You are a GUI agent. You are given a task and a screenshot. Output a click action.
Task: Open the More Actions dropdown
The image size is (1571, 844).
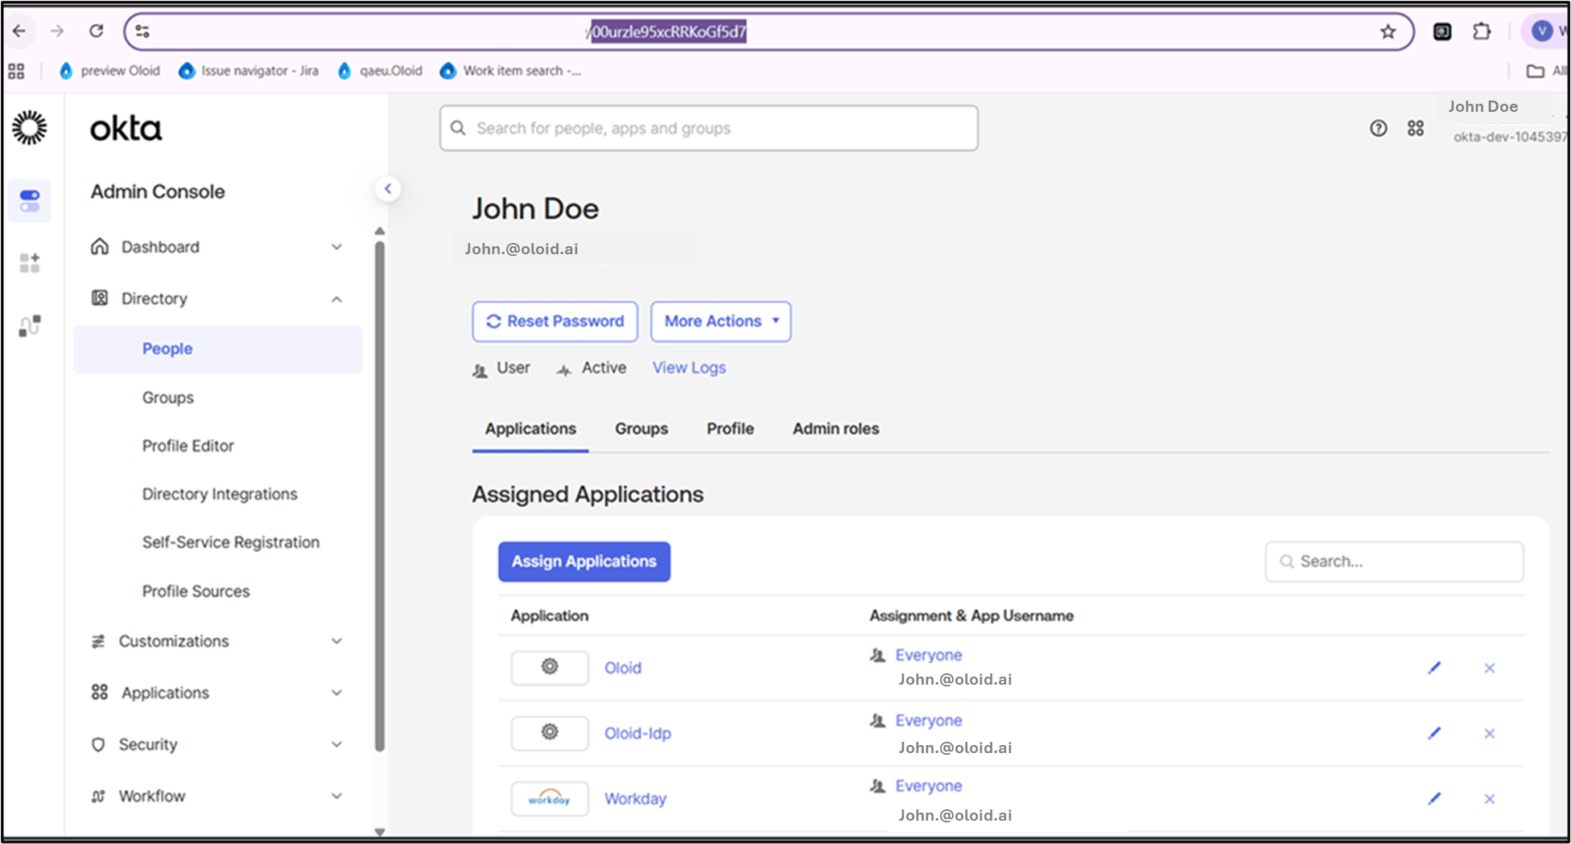pos(721,321)
